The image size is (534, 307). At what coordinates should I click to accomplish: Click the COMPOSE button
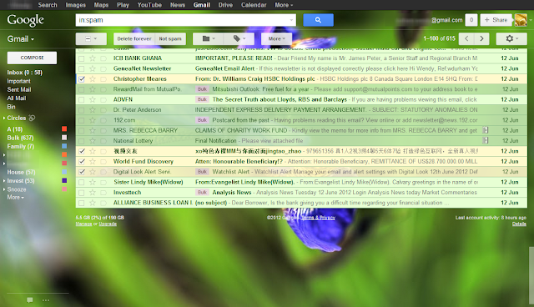[32, 58]
